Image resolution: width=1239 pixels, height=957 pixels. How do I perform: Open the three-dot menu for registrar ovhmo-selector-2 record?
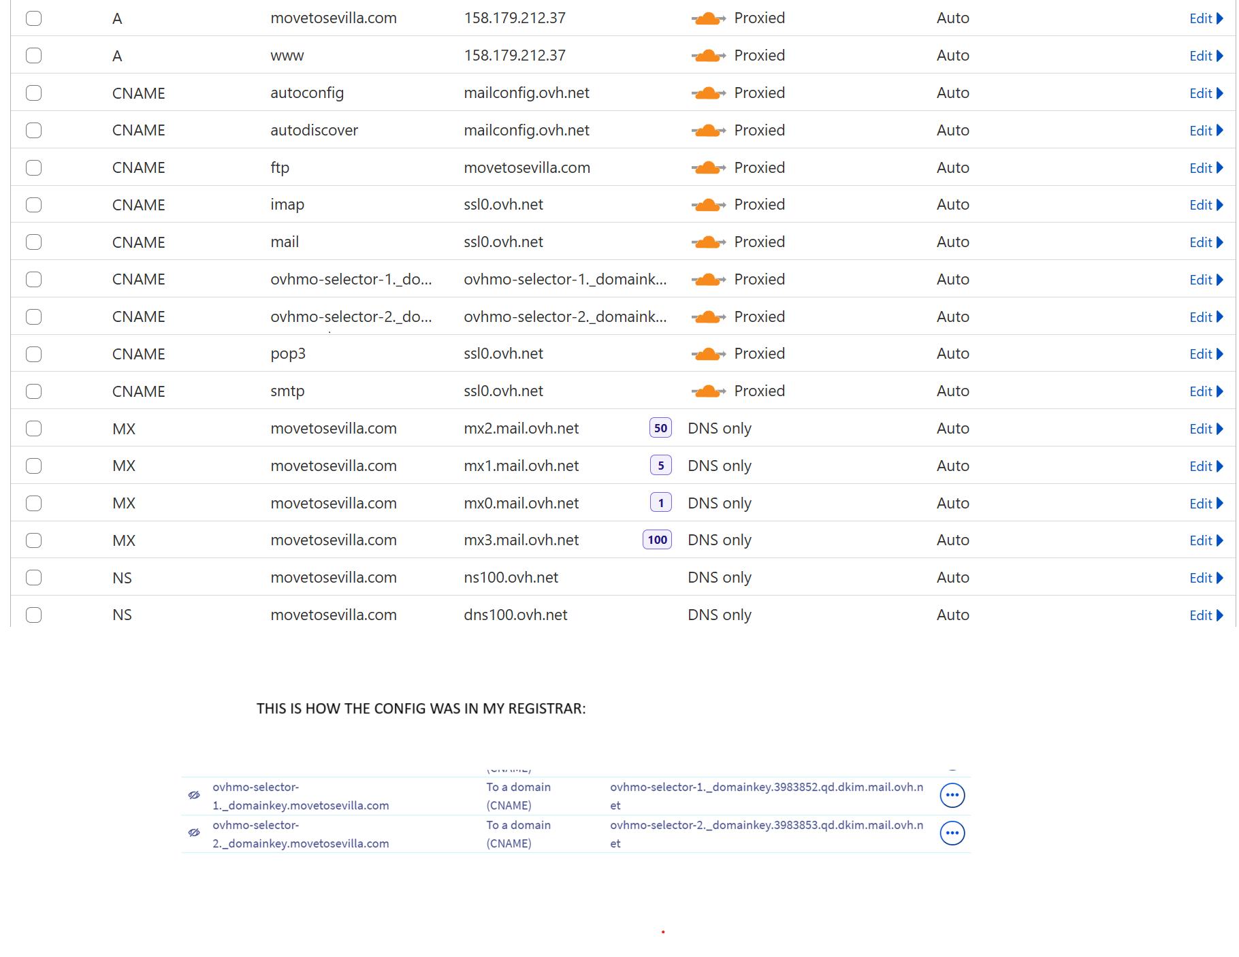tap(952, 833)
